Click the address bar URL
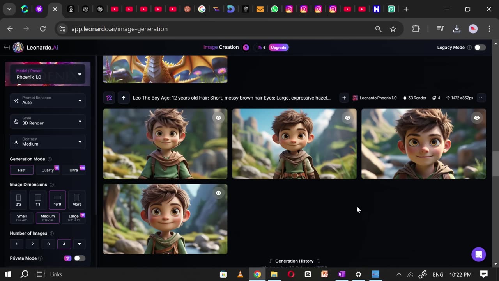This screenshot has height=281, width=499. pos(119,29)
